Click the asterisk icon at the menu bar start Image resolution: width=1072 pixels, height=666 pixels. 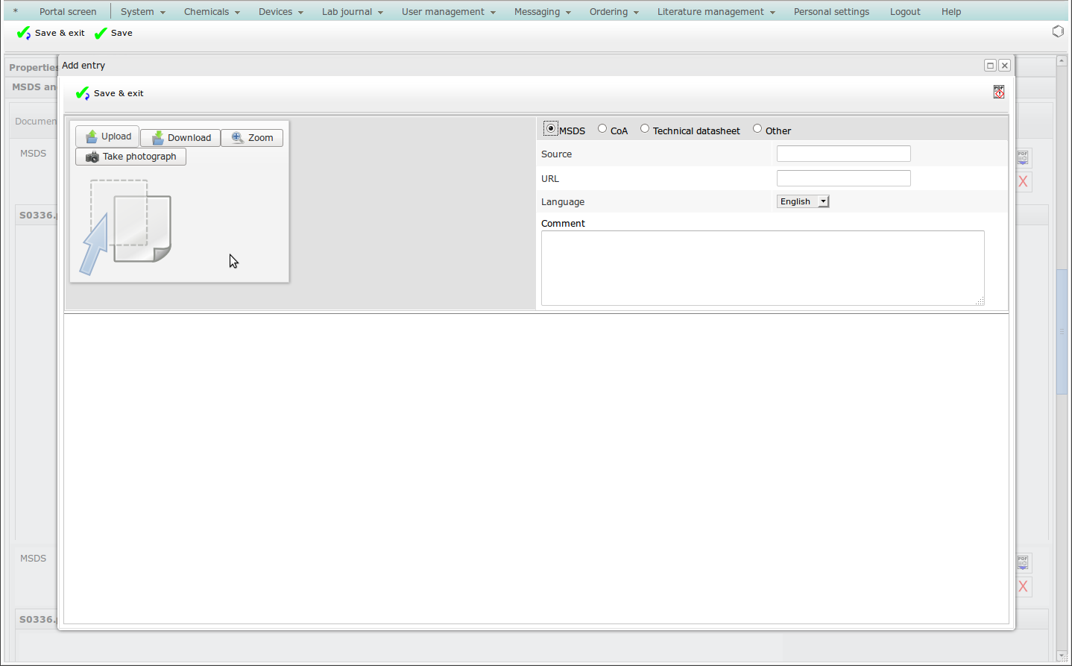click(x=15, y=12)
